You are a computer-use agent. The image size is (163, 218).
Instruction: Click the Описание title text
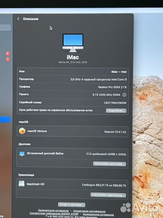[x=31, y=19]
